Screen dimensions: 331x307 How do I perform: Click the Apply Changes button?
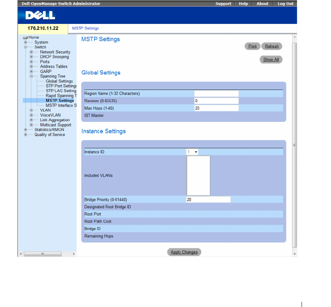point(184,252)
